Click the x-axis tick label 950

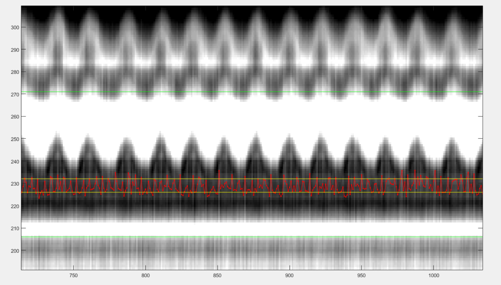pos(361,275)
